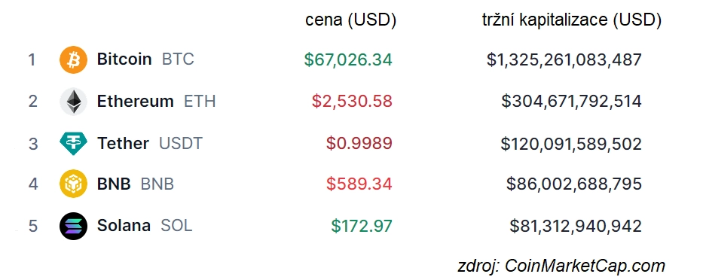Click the cena (USD) column header
The image size is (706, 280).
[x=351, y=20]
